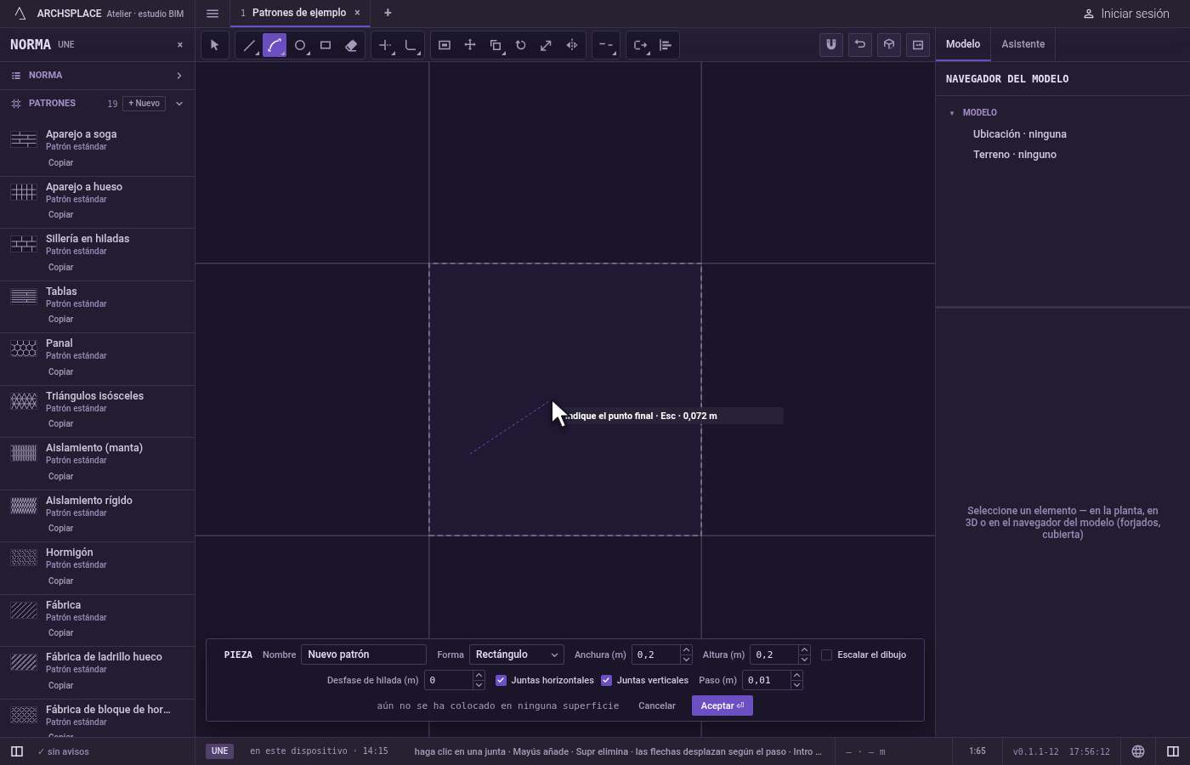Image resolution: width=1190 pixels, height=765 pixels.
Task: Activate the rotate tool
Action: 521,45
